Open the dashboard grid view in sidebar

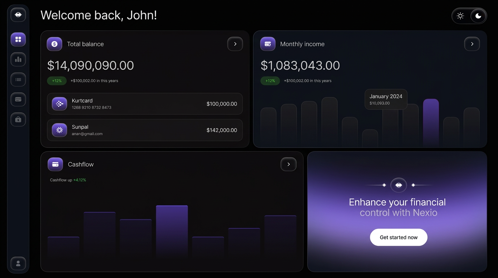click(x=18, y=39)
